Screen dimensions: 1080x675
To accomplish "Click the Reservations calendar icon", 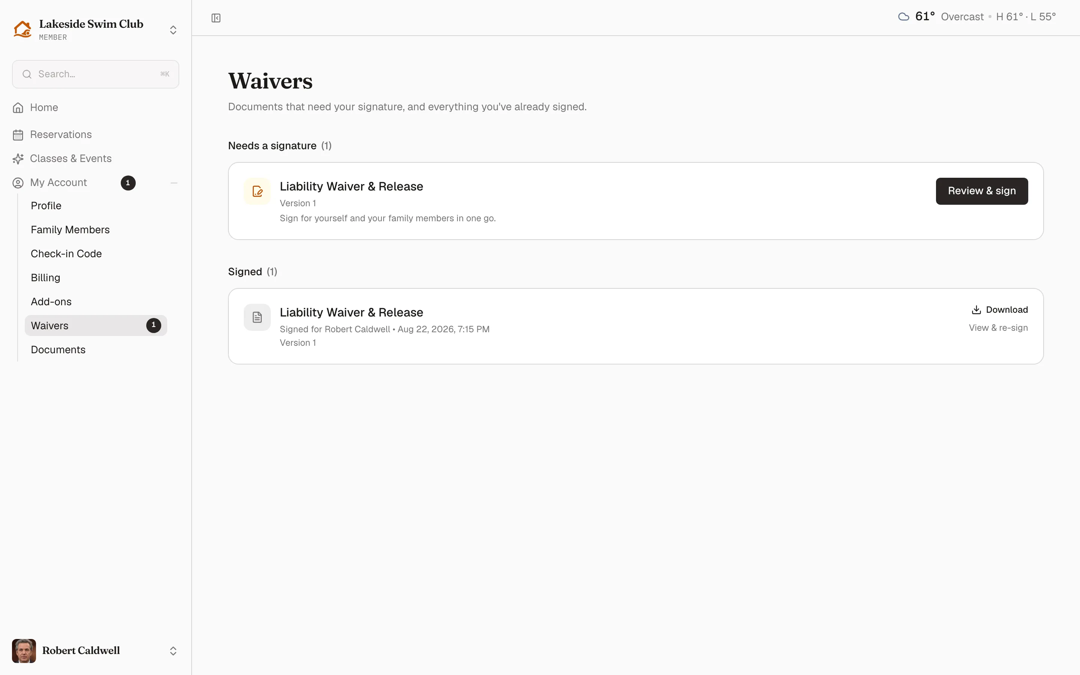I will click(18, 135).
